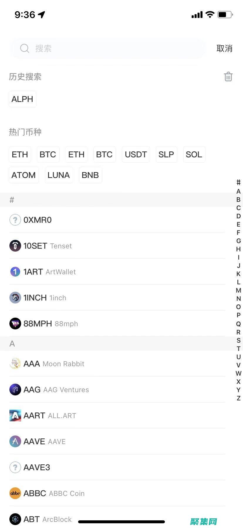Tap the AAG Ventures coin icon
Image resolution: width=243 pixels, height=528 pixels.
(x=15, y=390)
